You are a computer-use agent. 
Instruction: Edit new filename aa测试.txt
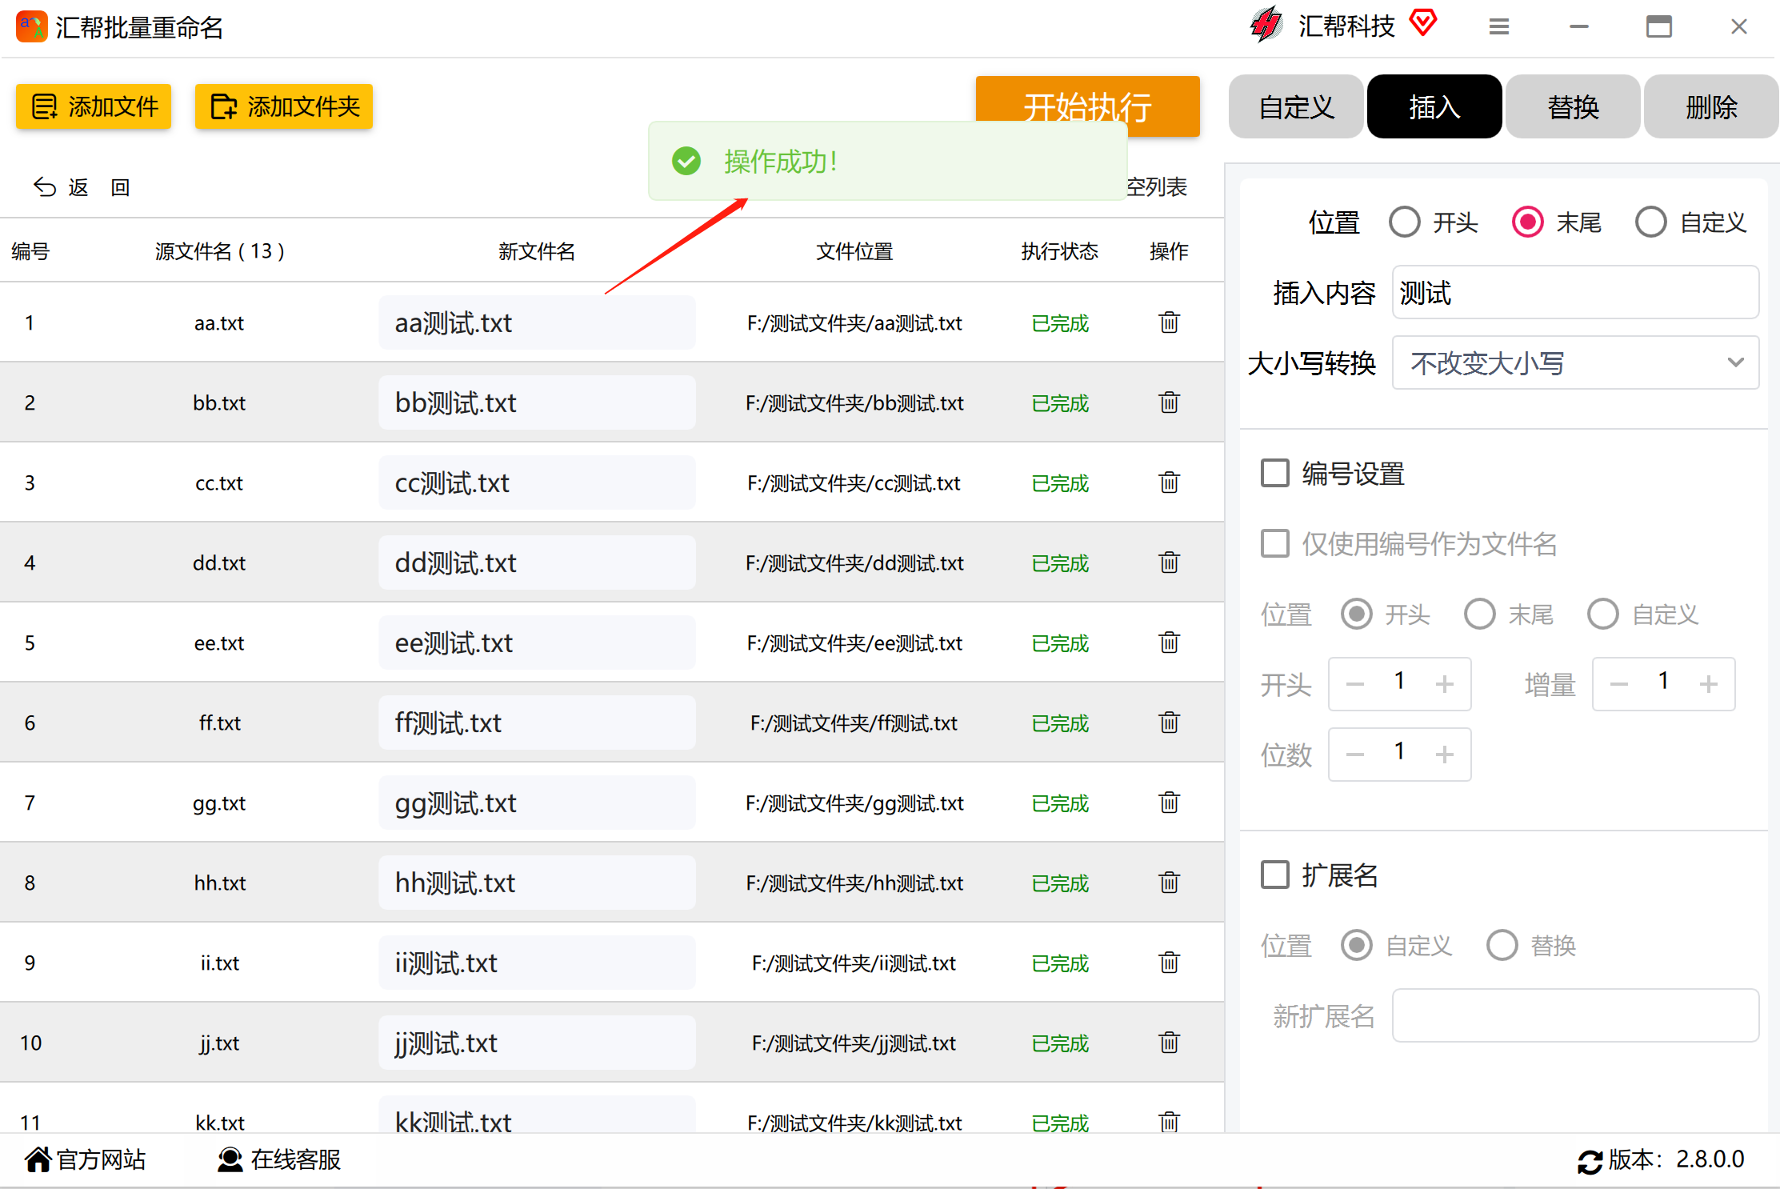point(537,322)
